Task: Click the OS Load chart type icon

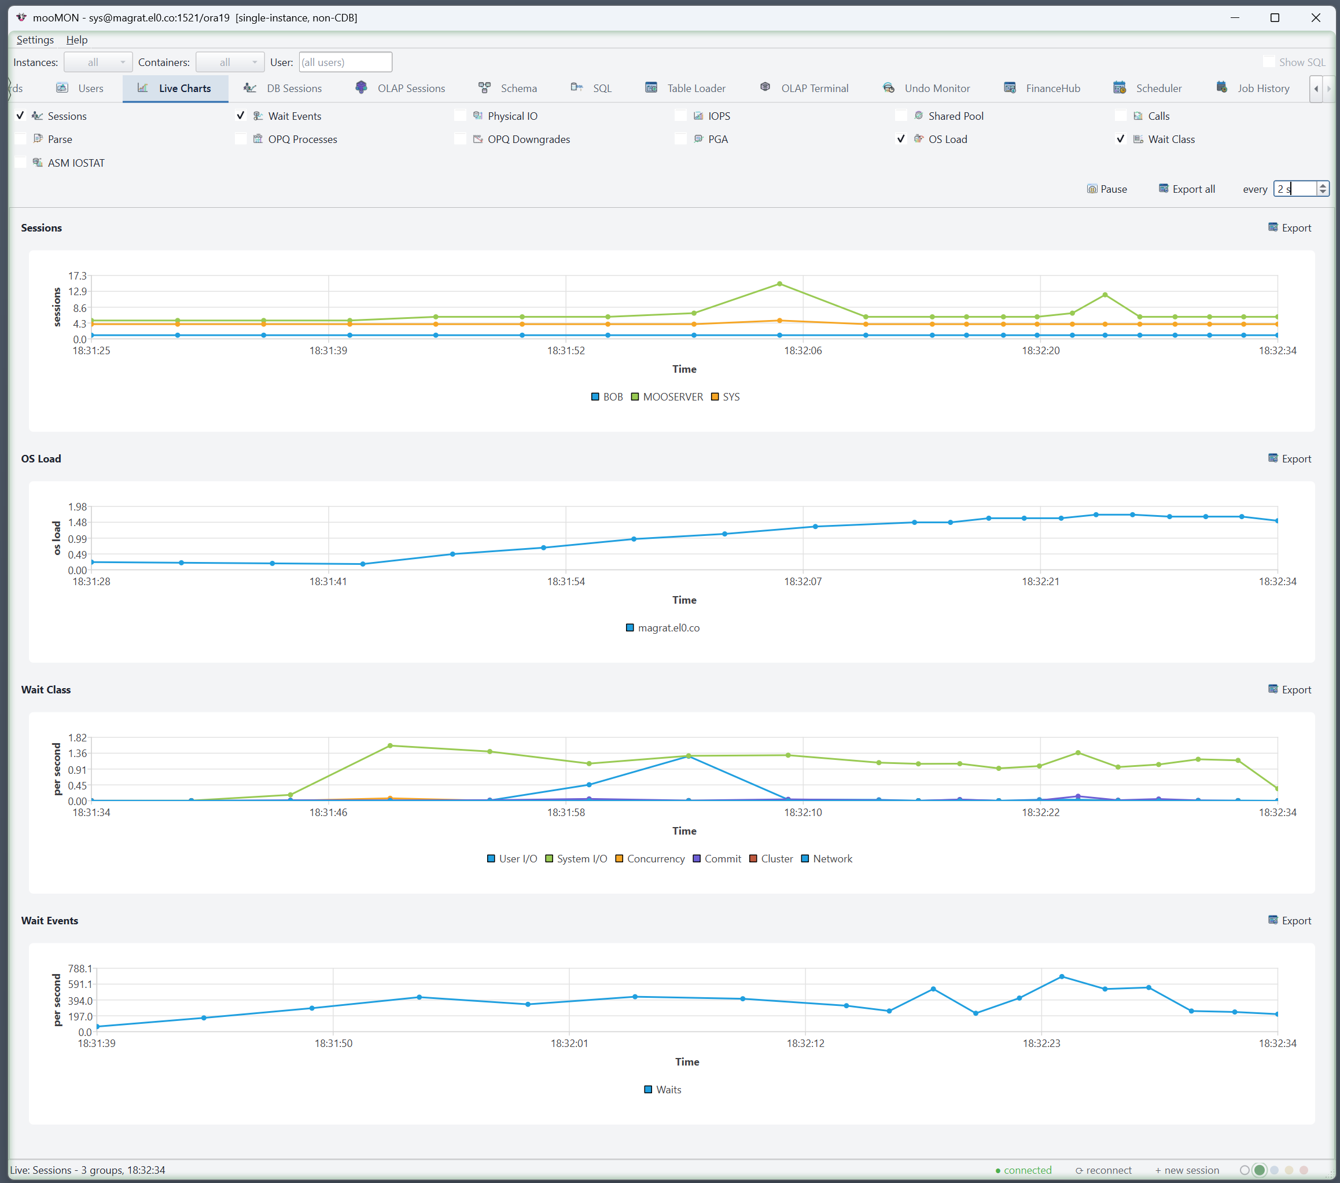Action: (918, 139)
